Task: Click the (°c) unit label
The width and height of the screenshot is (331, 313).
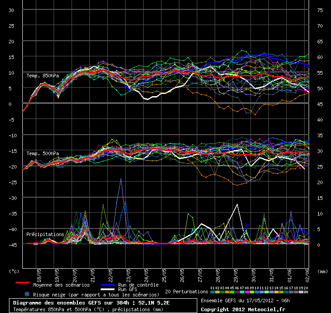Action: click(x=14, y=271)
